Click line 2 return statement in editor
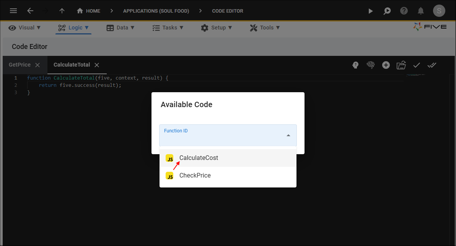456x246 pixels. click(80, 85)
